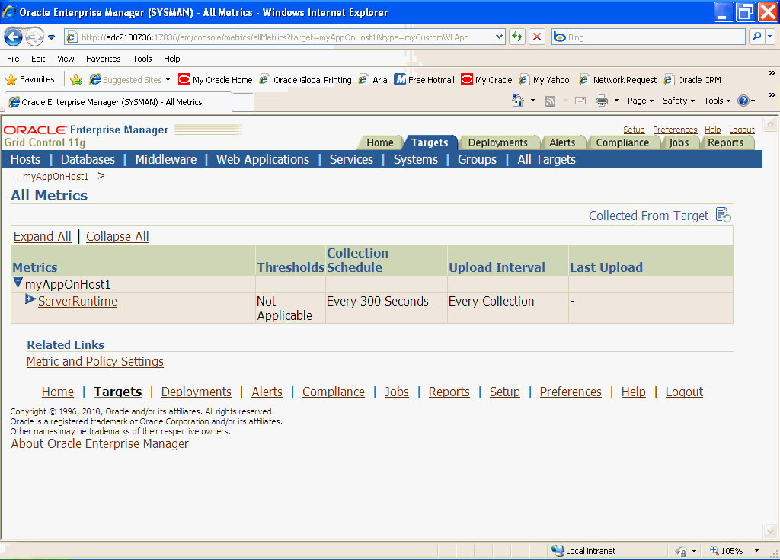Click the Local intranet zone icon
This screenshot has width=780, height=560.
557,551
